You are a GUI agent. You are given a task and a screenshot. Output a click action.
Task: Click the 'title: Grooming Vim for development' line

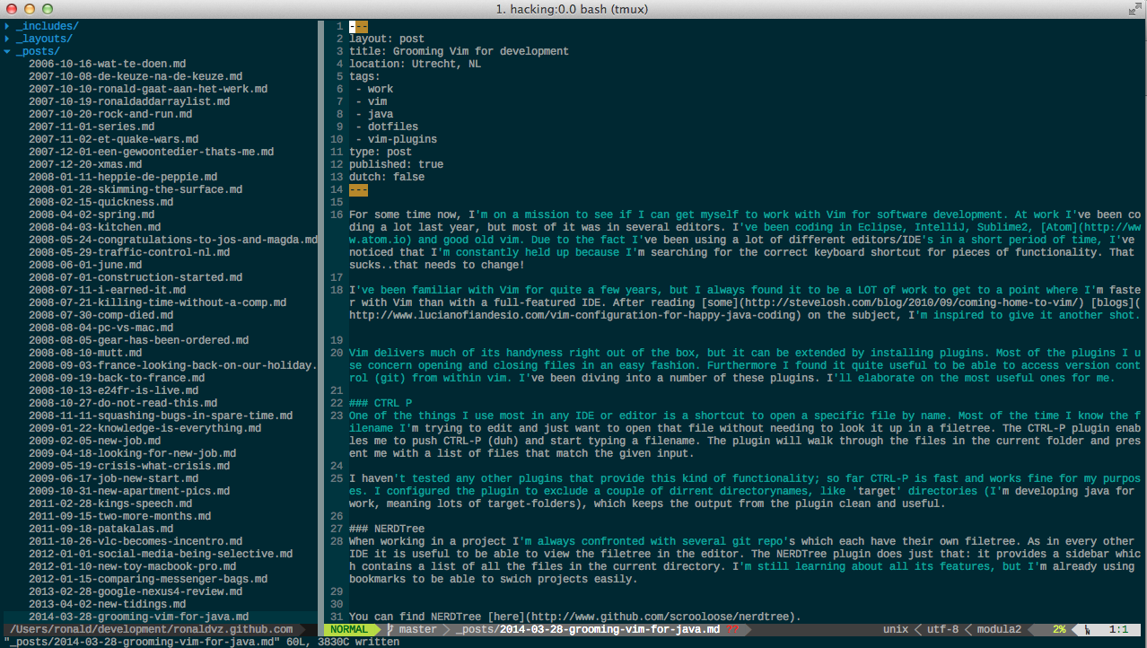coord(460,51)
